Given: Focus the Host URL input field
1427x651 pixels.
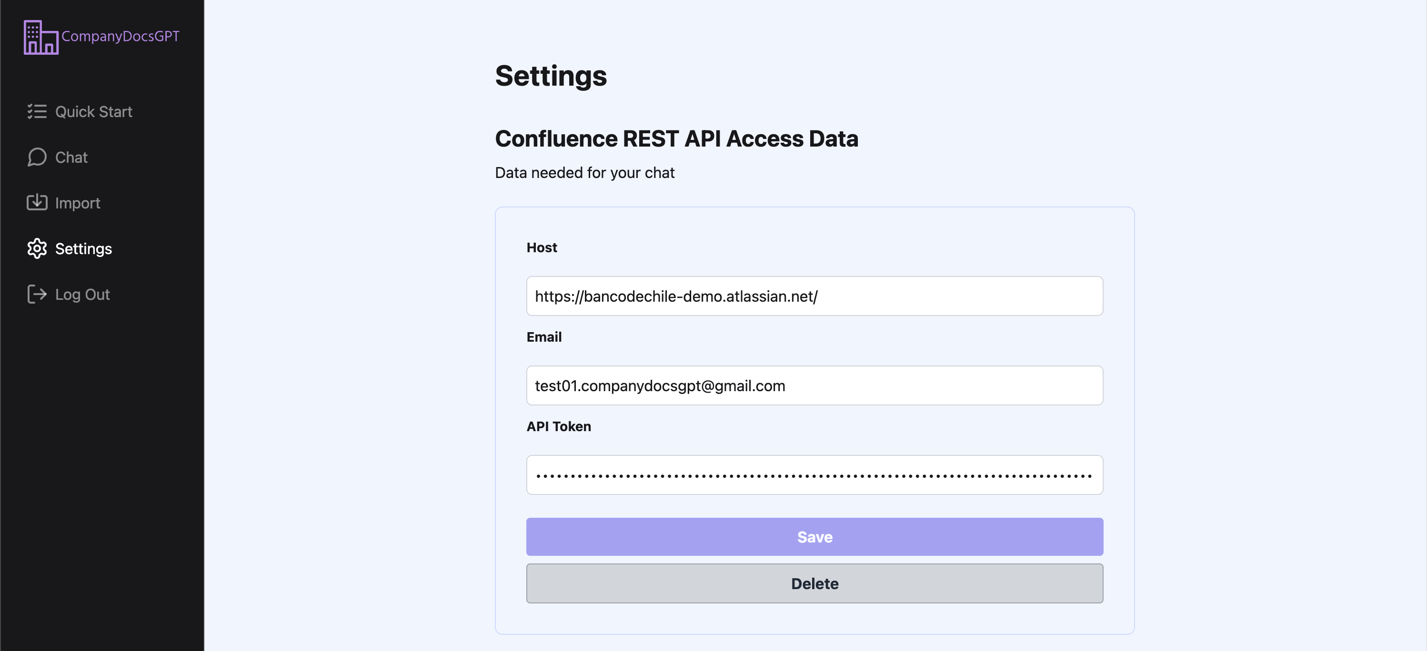Looking at the screenshot, I should pyautogui.click(x=814, y=296).
